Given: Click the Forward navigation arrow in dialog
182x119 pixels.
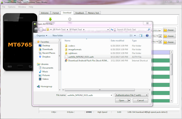Looking at the screenshot, I should 41,30.
